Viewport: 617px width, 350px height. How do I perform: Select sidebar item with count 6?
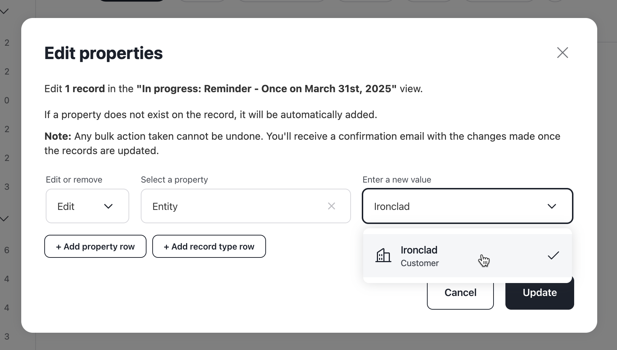coord(7,250)
